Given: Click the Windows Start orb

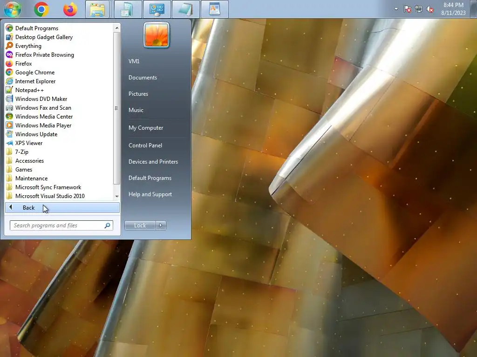Looking at the screenshot, I should pyautogui.click(x=13, y=9).
